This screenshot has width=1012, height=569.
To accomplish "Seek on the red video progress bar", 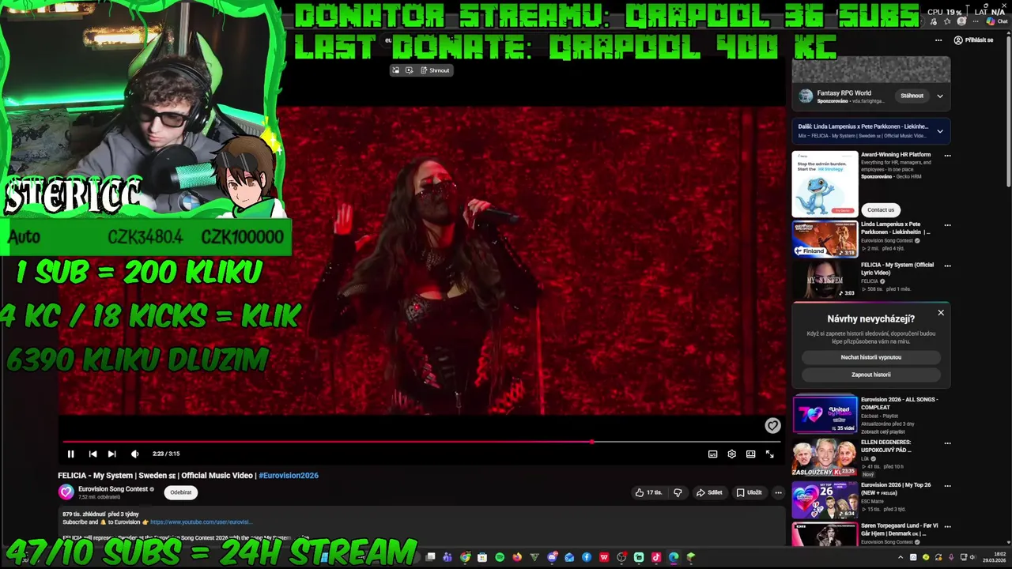I will tap(421, 442).
